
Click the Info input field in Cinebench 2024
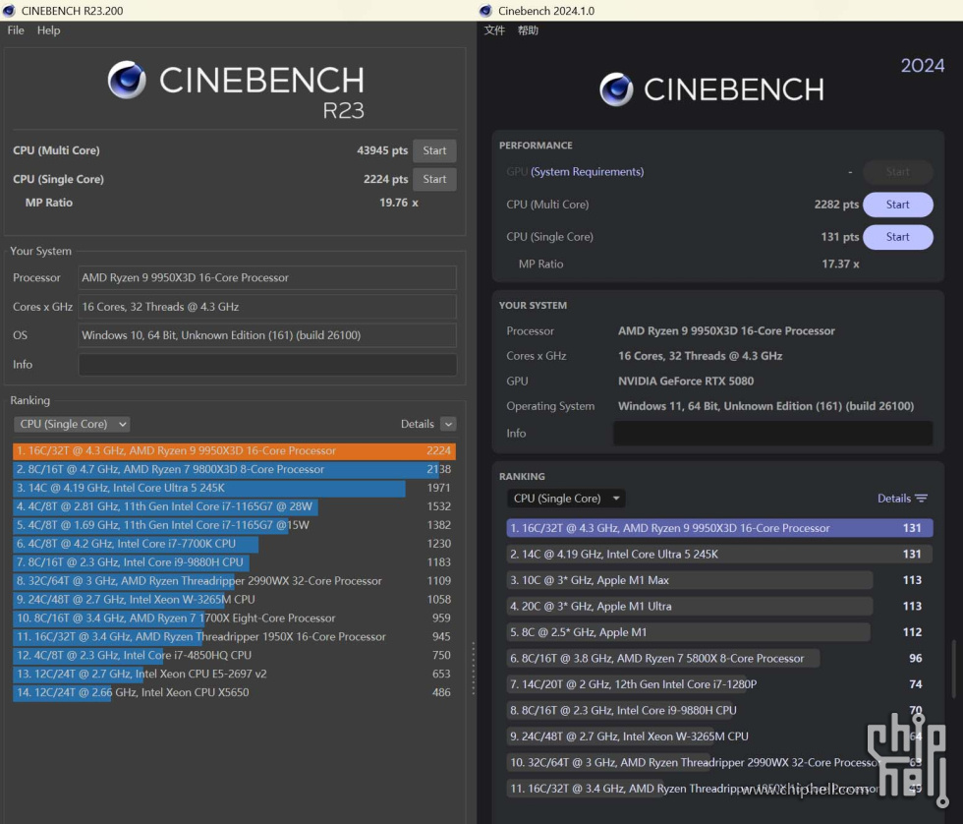(x=772, y=434)
